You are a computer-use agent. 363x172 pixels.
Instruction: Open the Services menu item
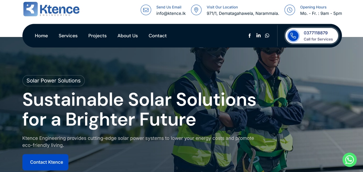coord(68,36)
